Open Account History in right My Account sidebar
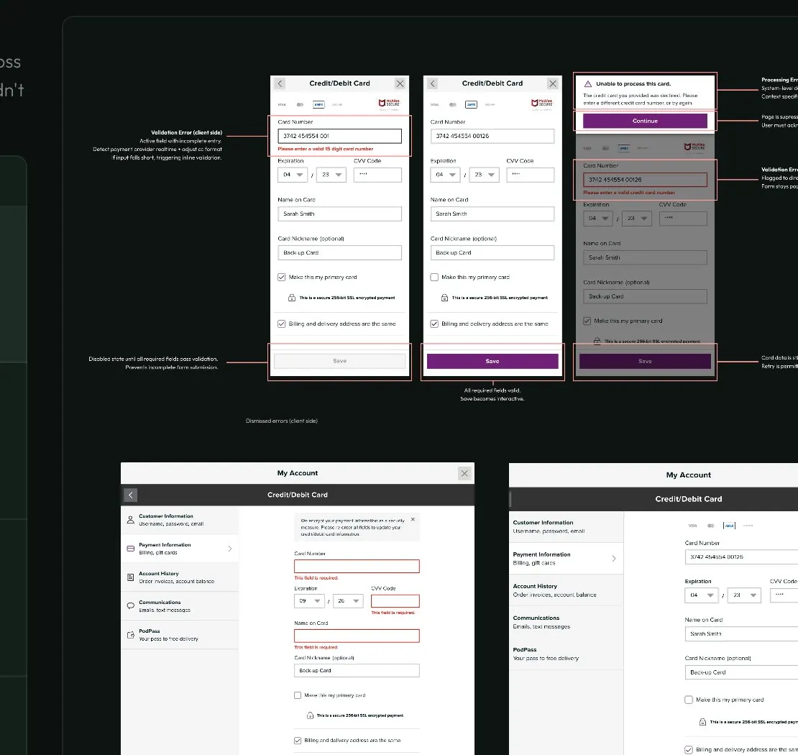The height and width of the screenshot is (755, 798). [x=567, y=590]
